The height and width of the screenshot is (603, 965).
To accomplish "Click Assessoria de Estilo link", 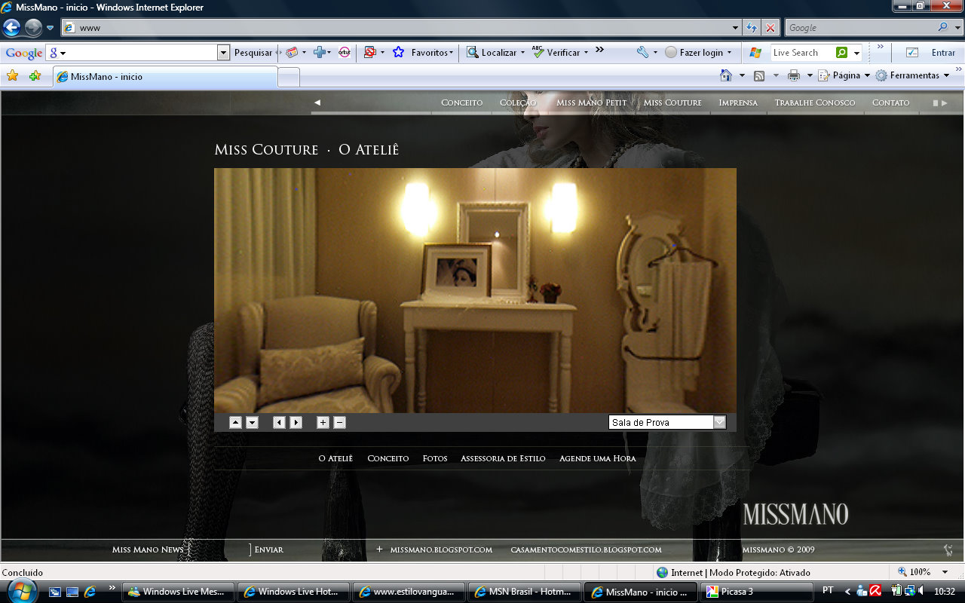I will coord(503,458).
